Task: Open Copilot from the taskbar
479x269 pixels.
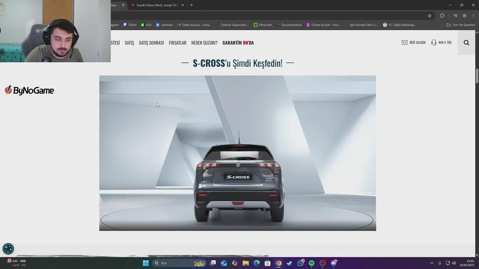Action: 235,263
